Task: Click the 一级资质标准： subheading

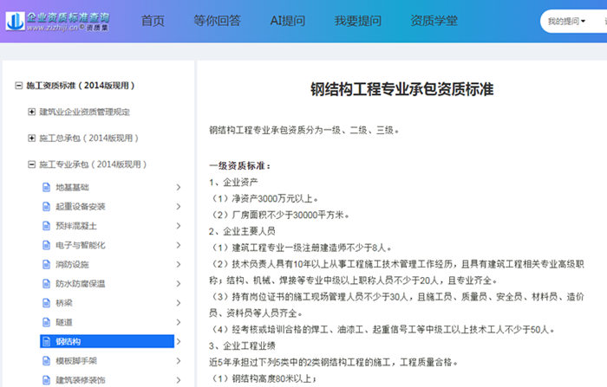Action: click(x=240, y=166)
